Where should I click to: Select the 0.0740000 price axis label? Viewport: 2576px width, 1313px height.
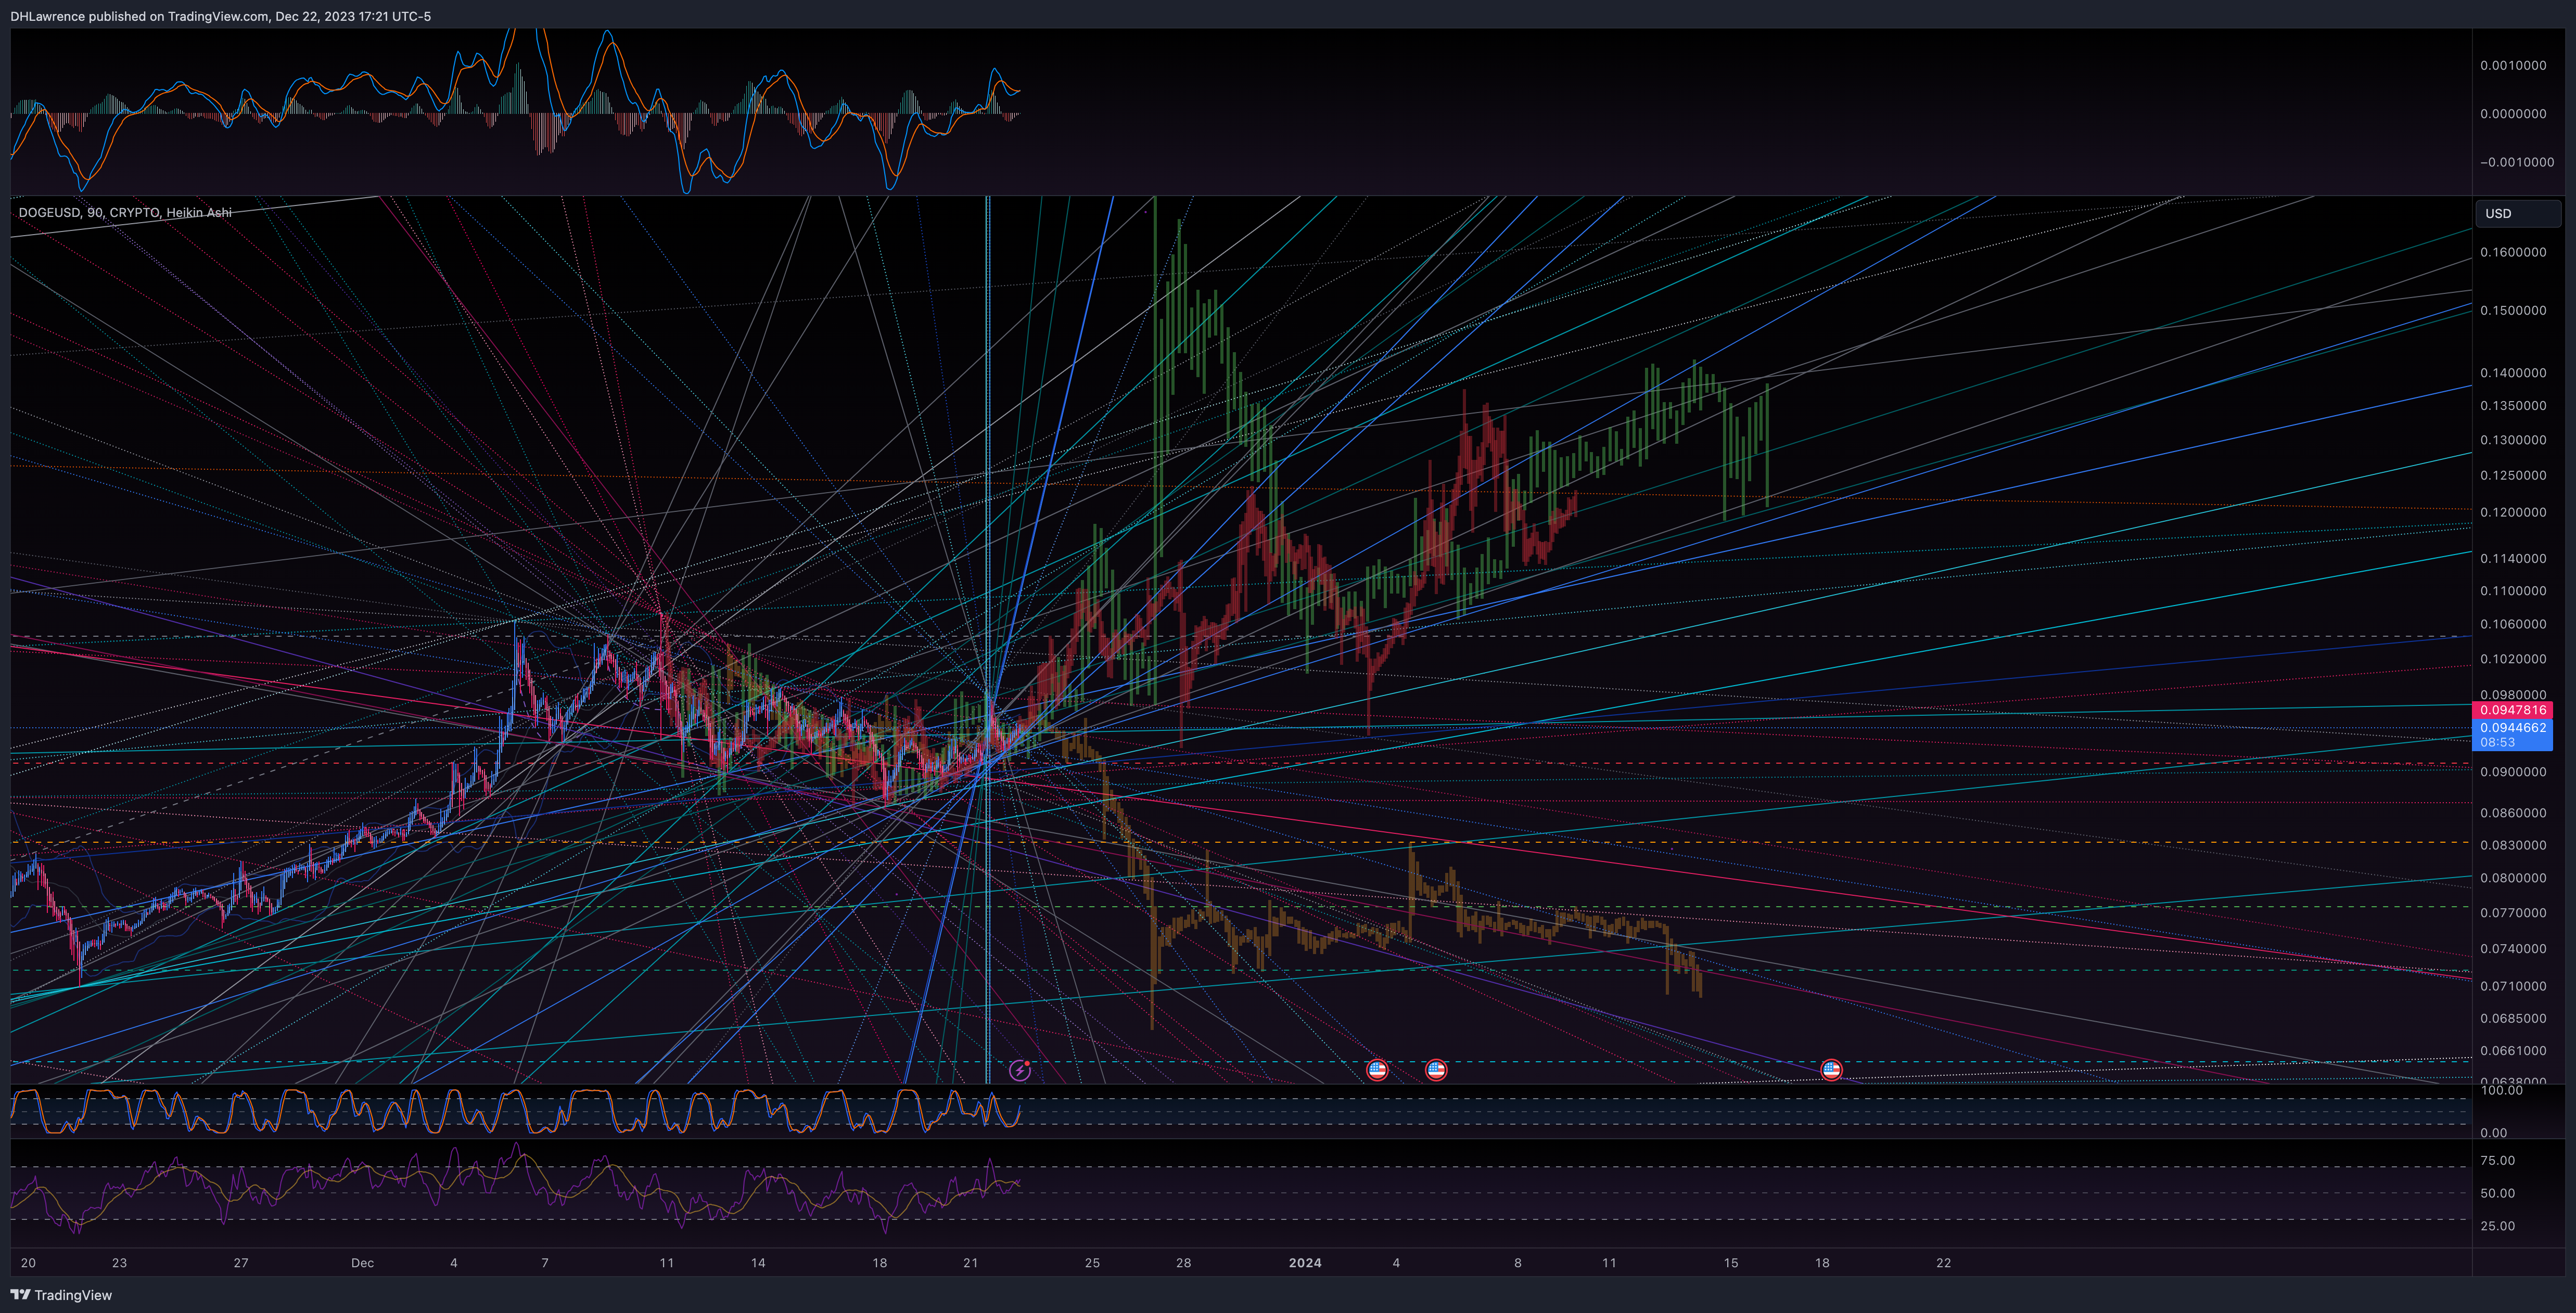[x=2513, y=948]
